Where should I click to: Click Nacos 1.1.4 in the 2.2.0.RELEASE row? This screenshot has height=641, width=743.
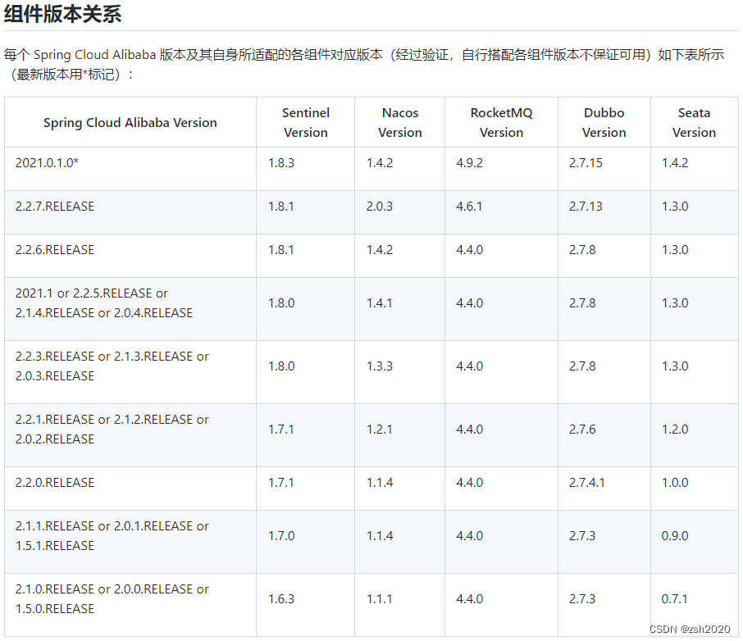(380, 483)
